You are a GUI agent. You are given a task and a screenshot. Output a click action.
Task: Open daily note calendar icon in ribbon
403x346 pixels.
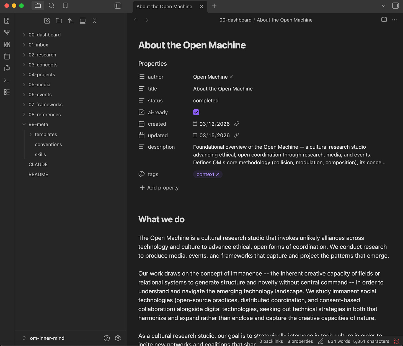pos(7,56)
